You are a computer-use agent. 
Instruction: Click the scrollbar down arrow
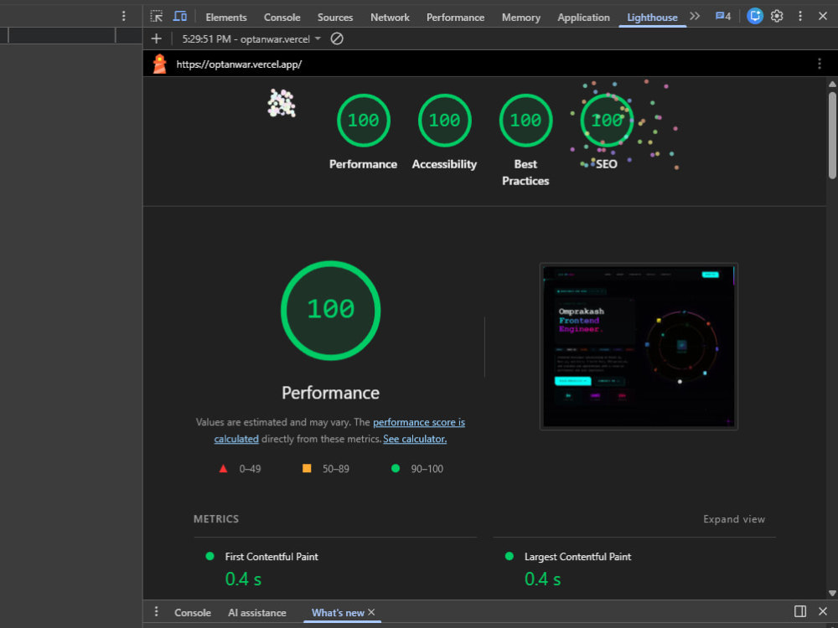(x=832, y=593)
